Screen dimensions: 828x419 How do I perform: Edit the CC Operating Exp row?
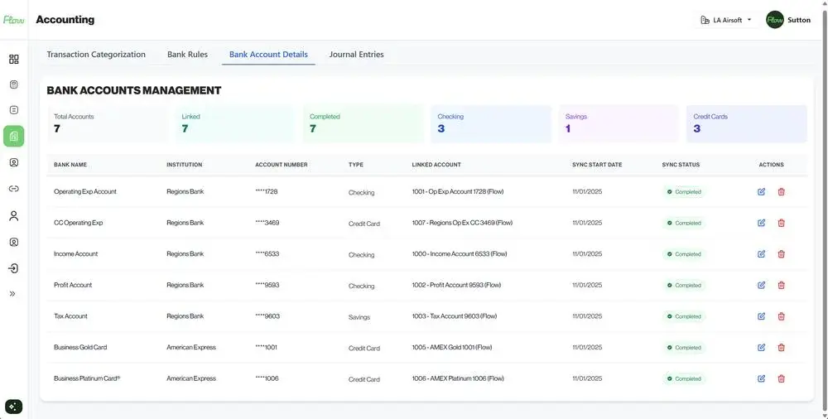pos(761,223)
